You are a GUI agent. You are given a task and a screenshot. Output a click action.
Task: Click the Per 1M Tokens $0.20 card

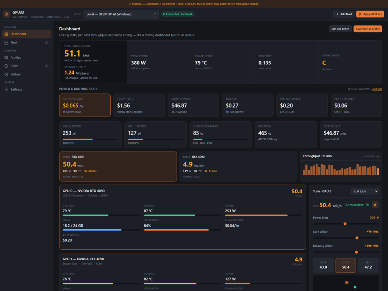tap(302, 105)
